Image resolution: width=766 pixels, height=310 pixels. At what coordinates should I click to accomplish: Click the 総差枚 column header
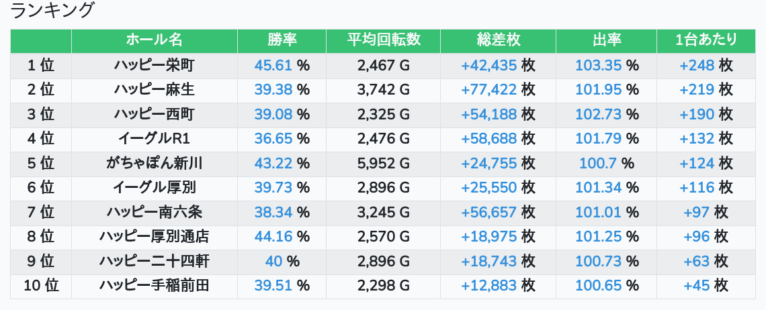(498, 40)
